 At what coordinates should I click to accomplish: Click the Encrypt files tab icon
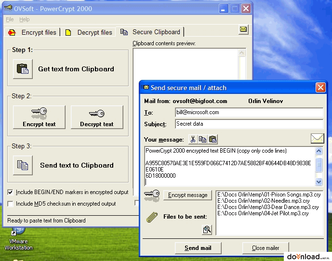pyautogui.click(x=12, y=32)
